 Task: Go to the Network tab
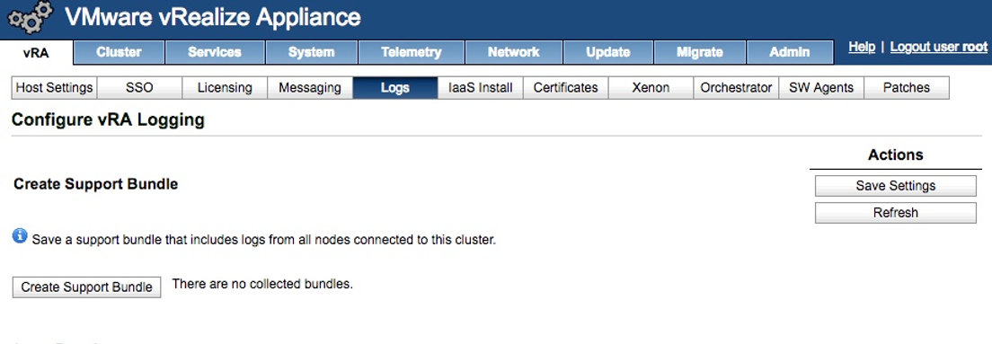tap(514, 52)
